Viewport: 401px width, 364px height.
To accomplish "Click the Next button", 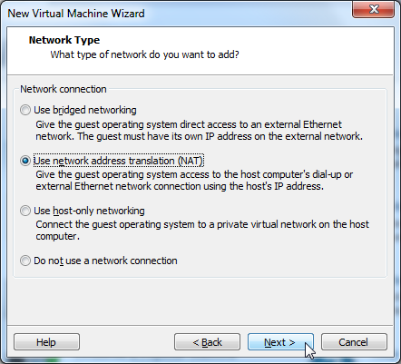I will [280, 342].
